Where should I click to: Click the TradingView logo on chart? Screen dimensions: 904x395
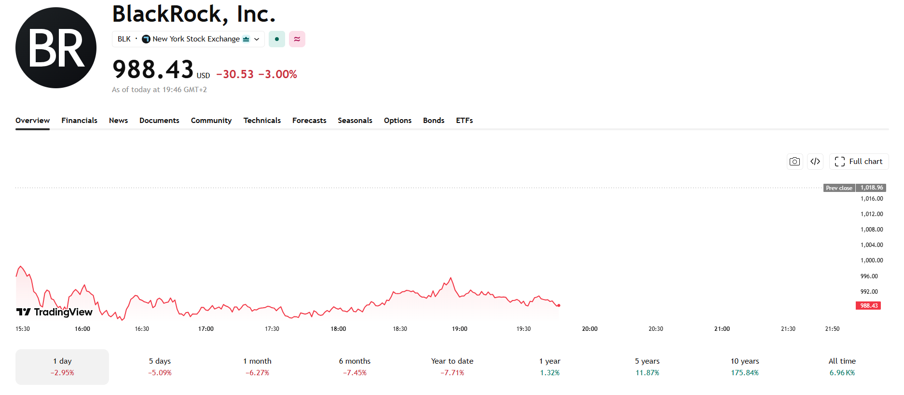54,312
